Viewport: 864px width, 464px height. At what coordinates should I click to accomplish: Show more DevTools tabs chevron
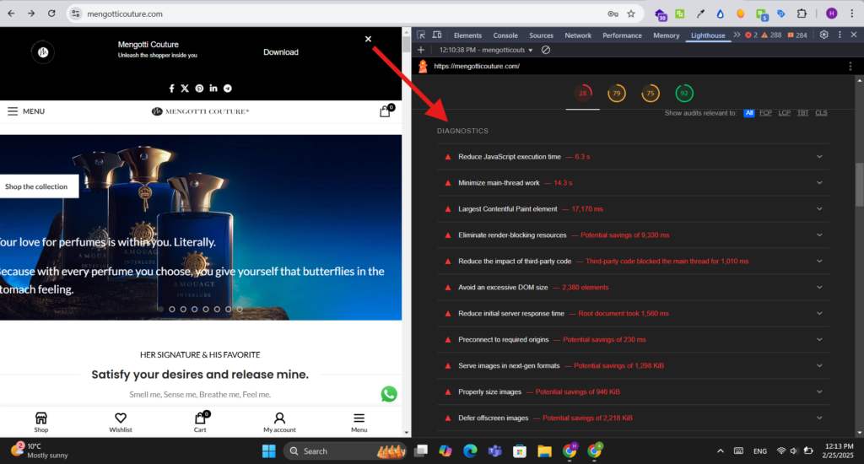pyautogui.click(x=737, y=35)
